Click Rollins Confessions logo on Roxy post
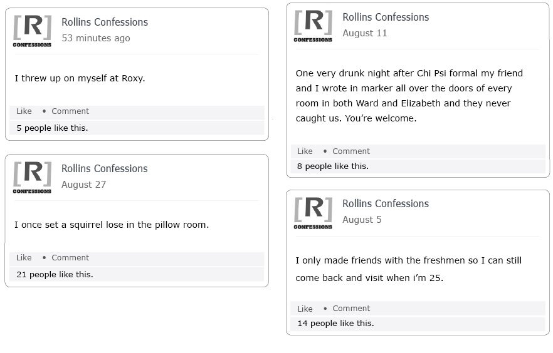553x353 pixels. [x=32, y=30]
